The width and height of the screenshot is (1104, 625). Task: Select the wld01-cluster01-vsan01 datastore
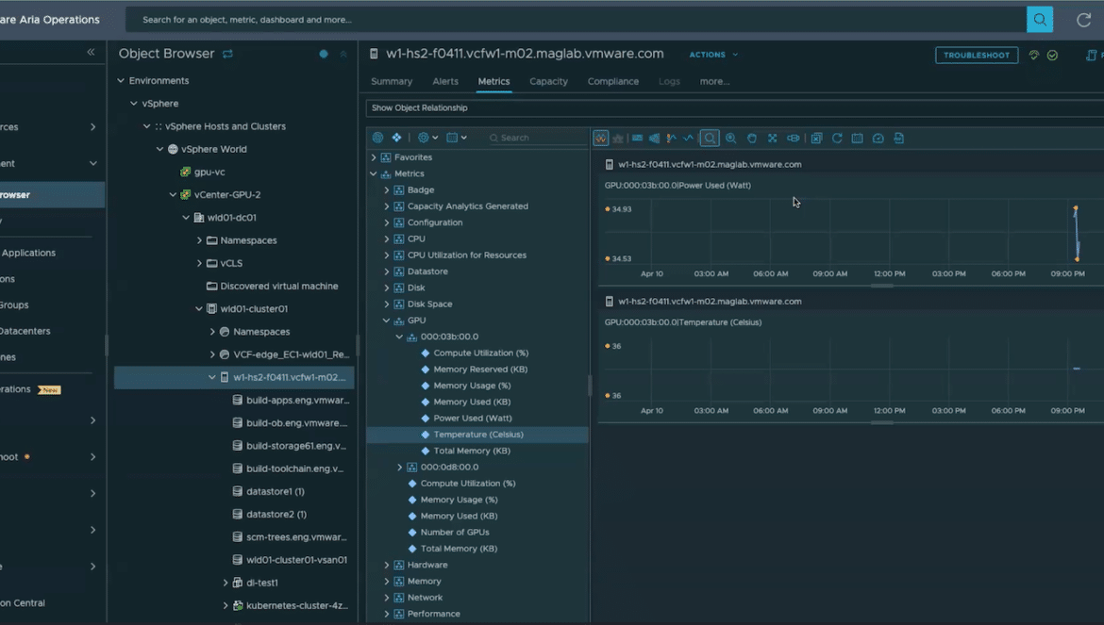pyautogui.click(x=296, y=560)
